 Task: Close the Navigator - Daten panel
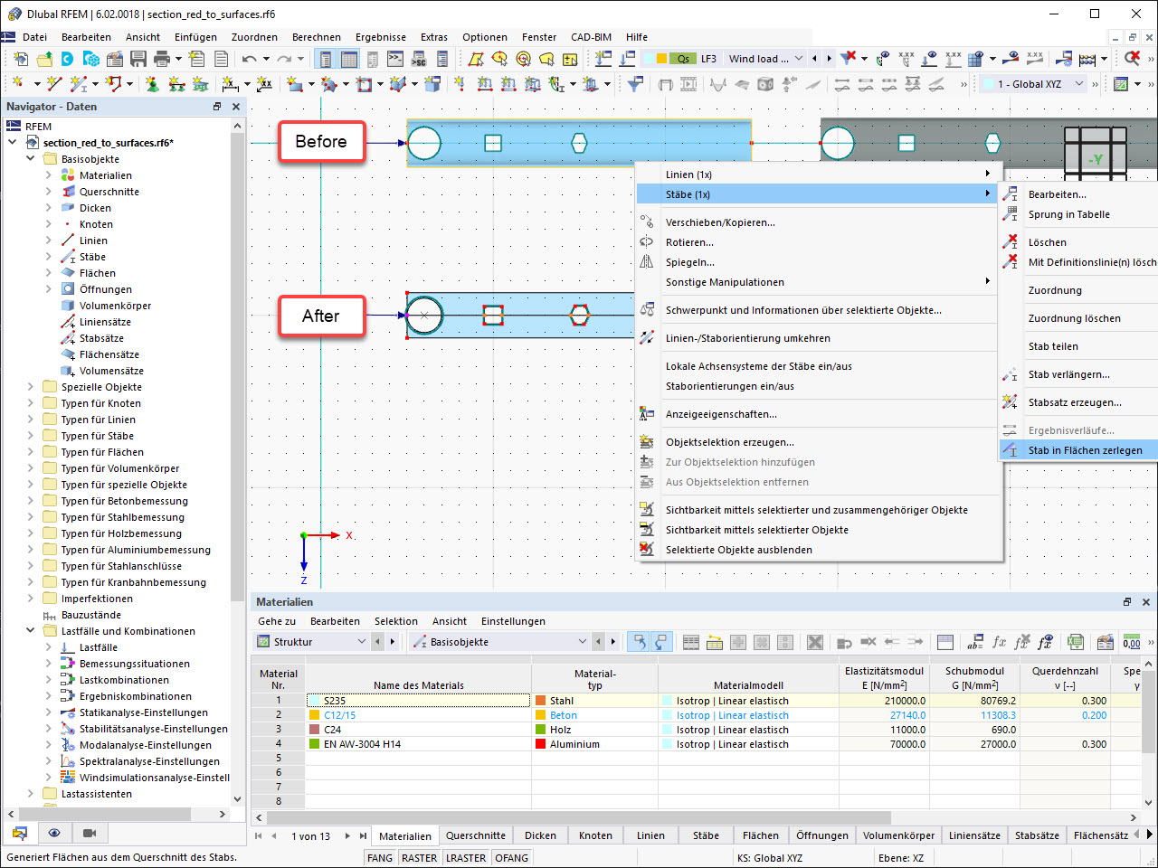(236, 107)
